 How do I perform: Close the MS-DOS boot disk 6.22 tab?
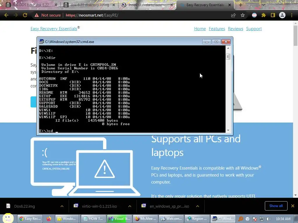click(x=56, y=5)
